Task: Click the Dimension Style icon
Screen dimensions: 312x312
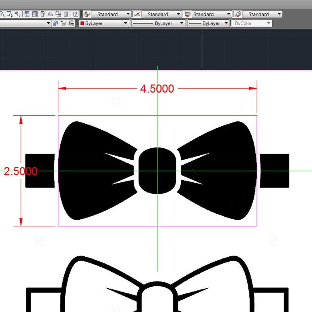Action: [137, 14]
